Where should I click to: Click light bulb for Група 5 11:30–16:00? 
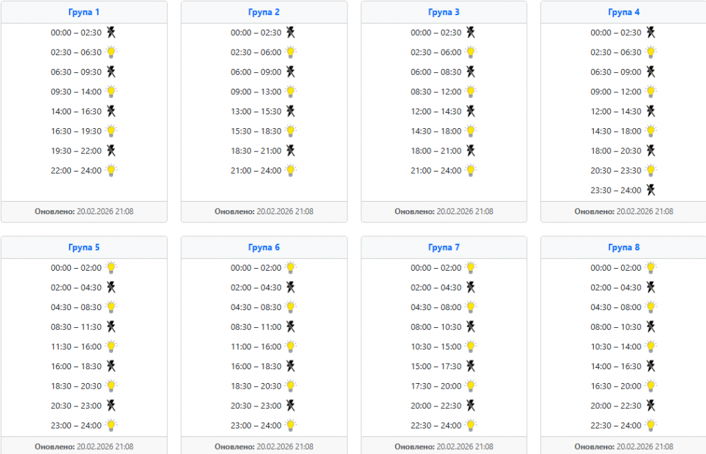[x=111, y=347]
